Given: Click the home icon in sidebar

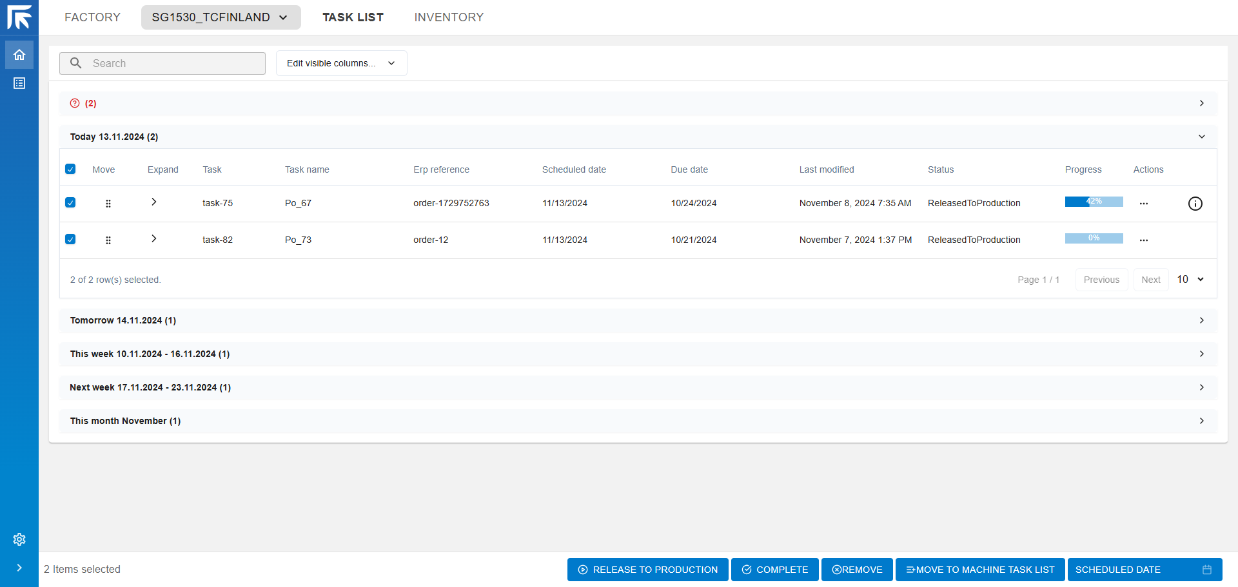Looking at the screenshot, I should (19, 55).
